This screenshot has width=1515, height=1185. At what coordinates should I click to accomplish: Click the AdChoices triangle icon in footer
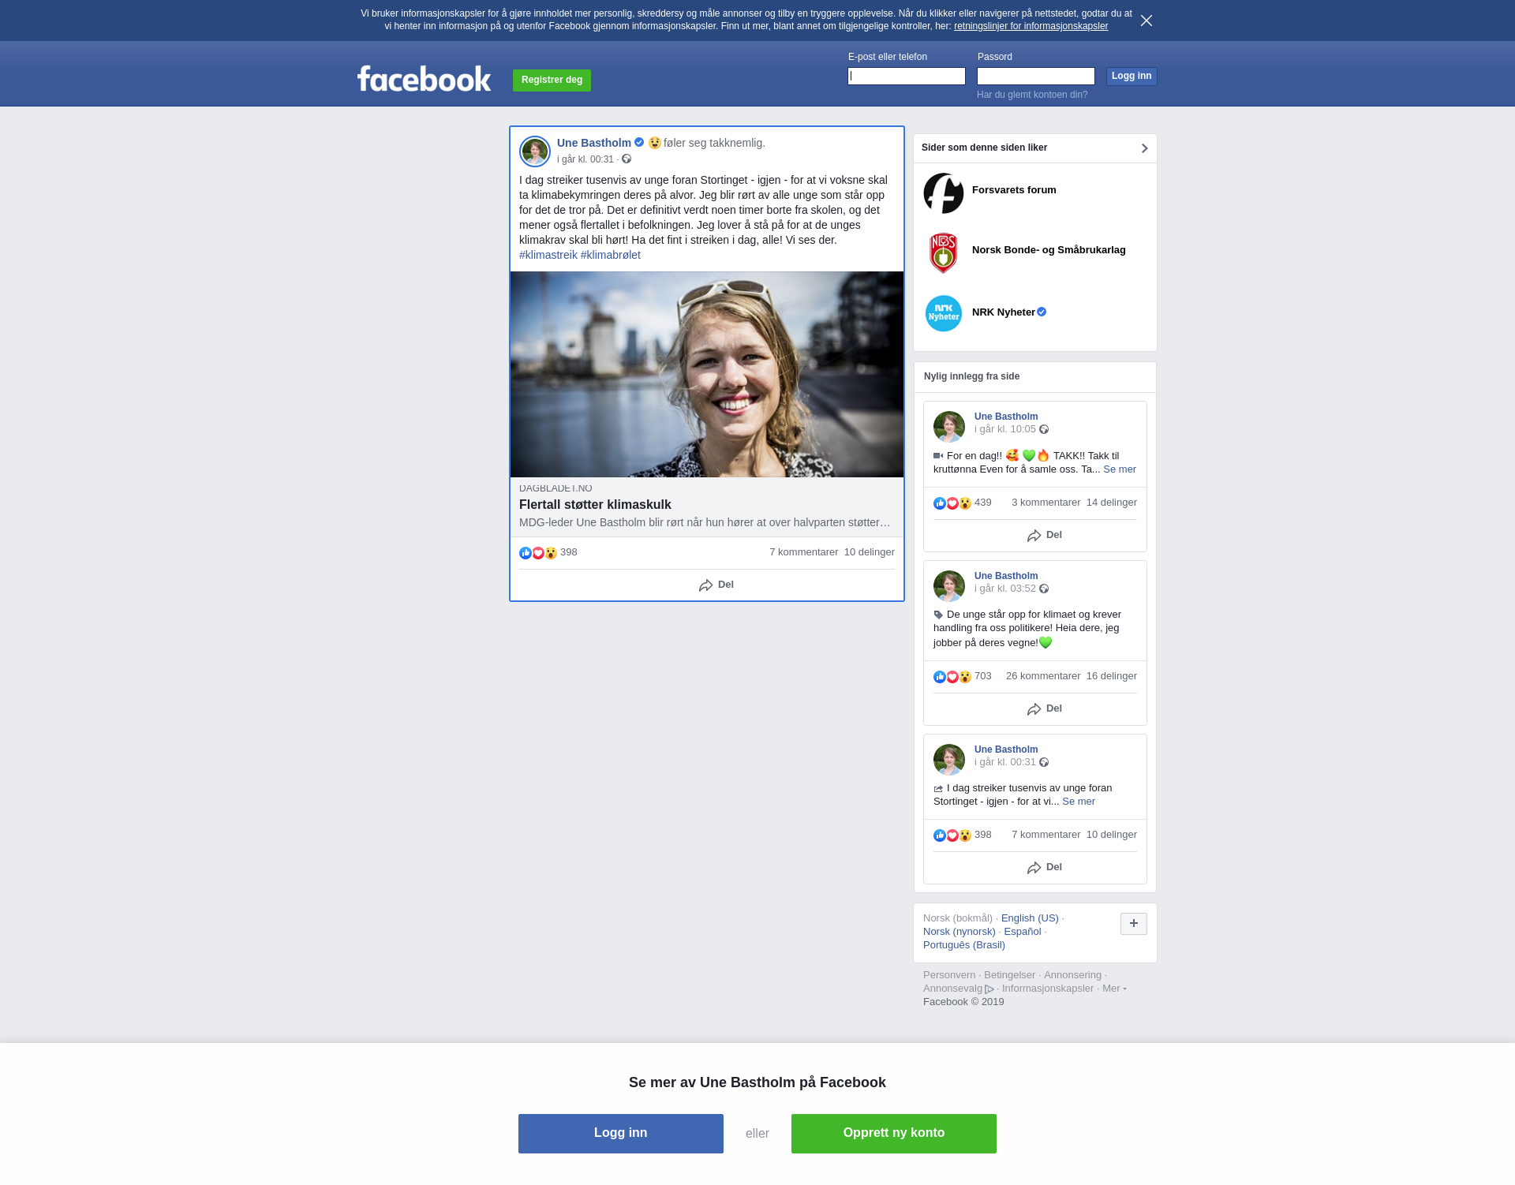click(989, 989)
